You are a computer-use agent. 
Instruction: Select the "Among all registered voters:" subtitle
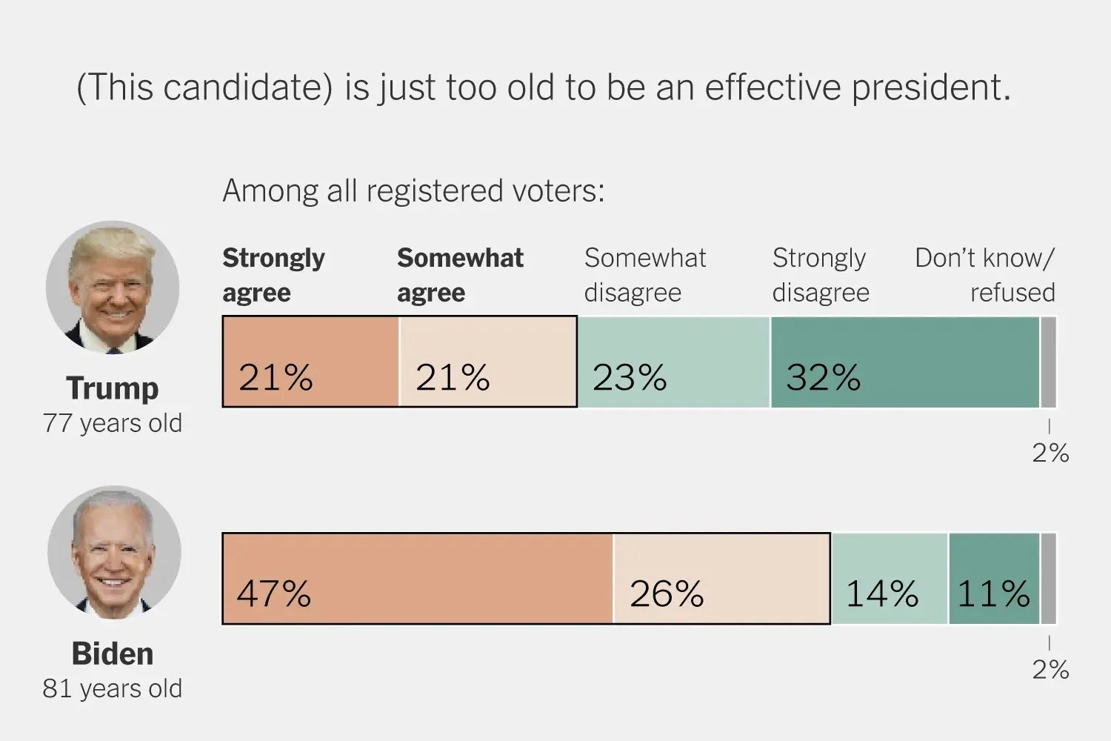point(413,190)
